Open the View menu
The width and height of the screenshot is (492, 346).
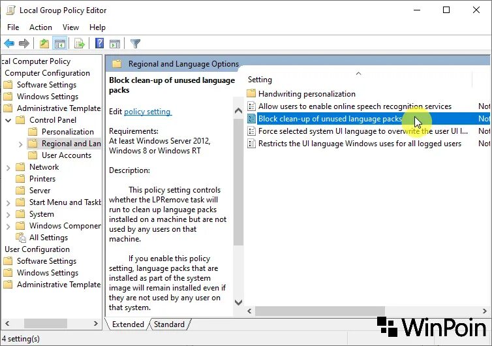70,27
